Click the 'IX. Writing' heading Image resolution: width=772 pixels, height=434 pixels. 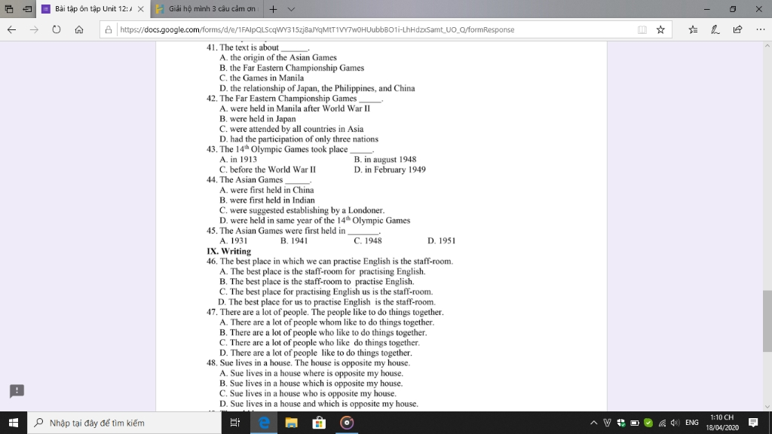click(x=229, y=252)
